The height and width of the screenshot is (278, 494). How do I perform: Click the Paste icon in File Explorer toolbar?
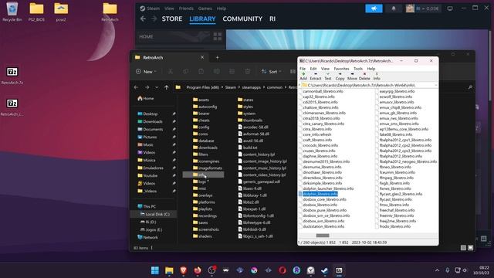pos(201,72)
